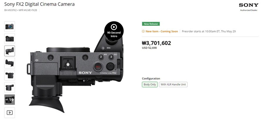Select the top-view camera thumbnail
This screenshot has width=264, height=122.
coord(10,51)
